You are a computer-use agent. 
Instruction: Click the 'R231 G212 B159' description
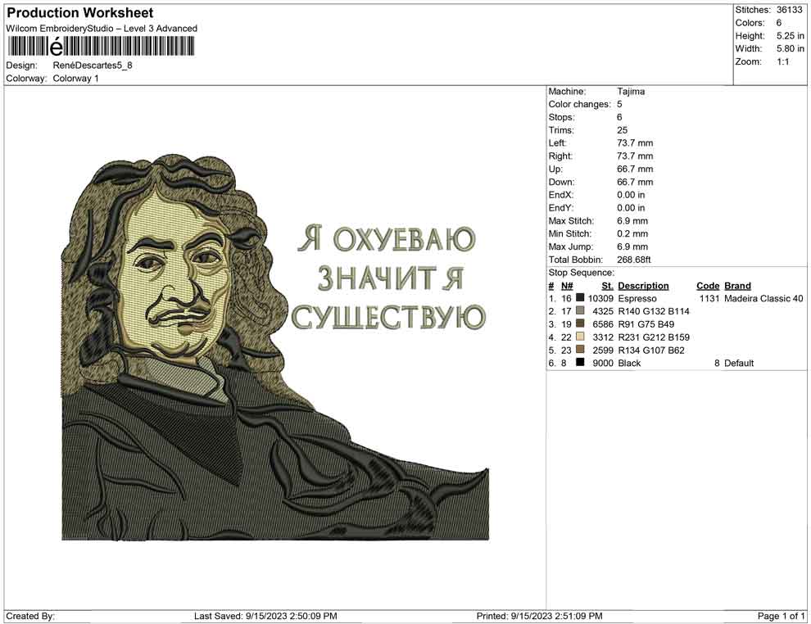(x=654, y=337)
